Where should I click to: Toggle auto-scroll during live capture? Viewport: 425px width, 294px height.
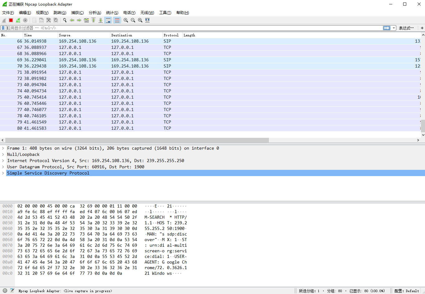tap(108, 20)
